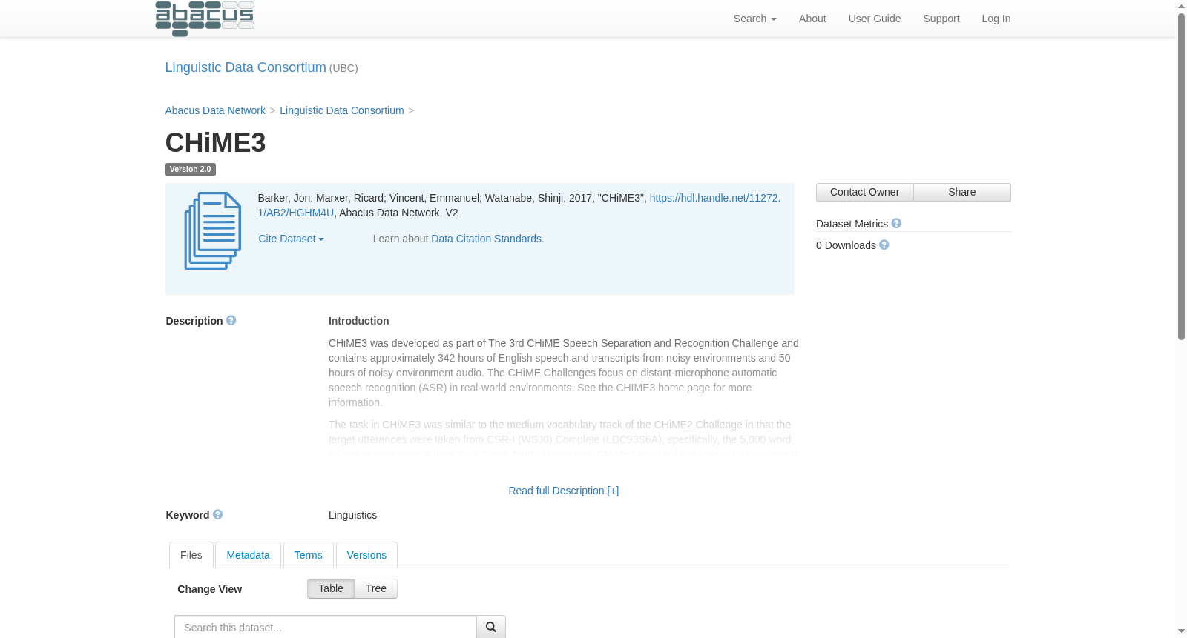Expand the Cite Dataset dropdown
Viewport: 1187px width, 638px height.
(x=291, y=239)
